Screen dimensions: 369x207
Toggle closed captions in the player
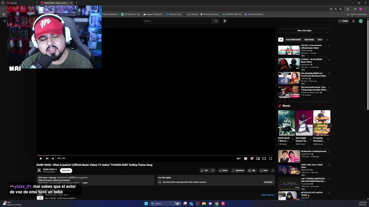[246, 158]
